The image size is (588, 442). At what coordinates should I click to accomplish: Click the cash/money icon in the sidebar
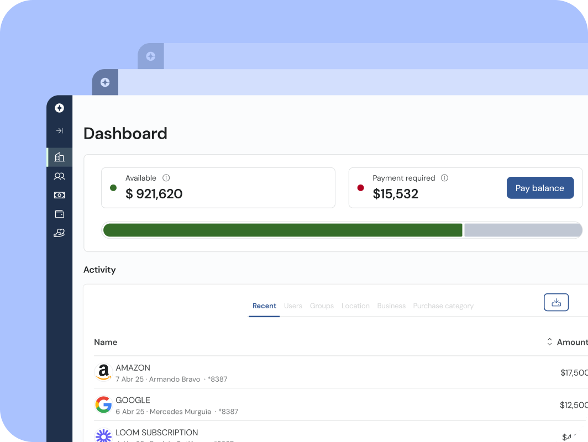coord(59,194)
